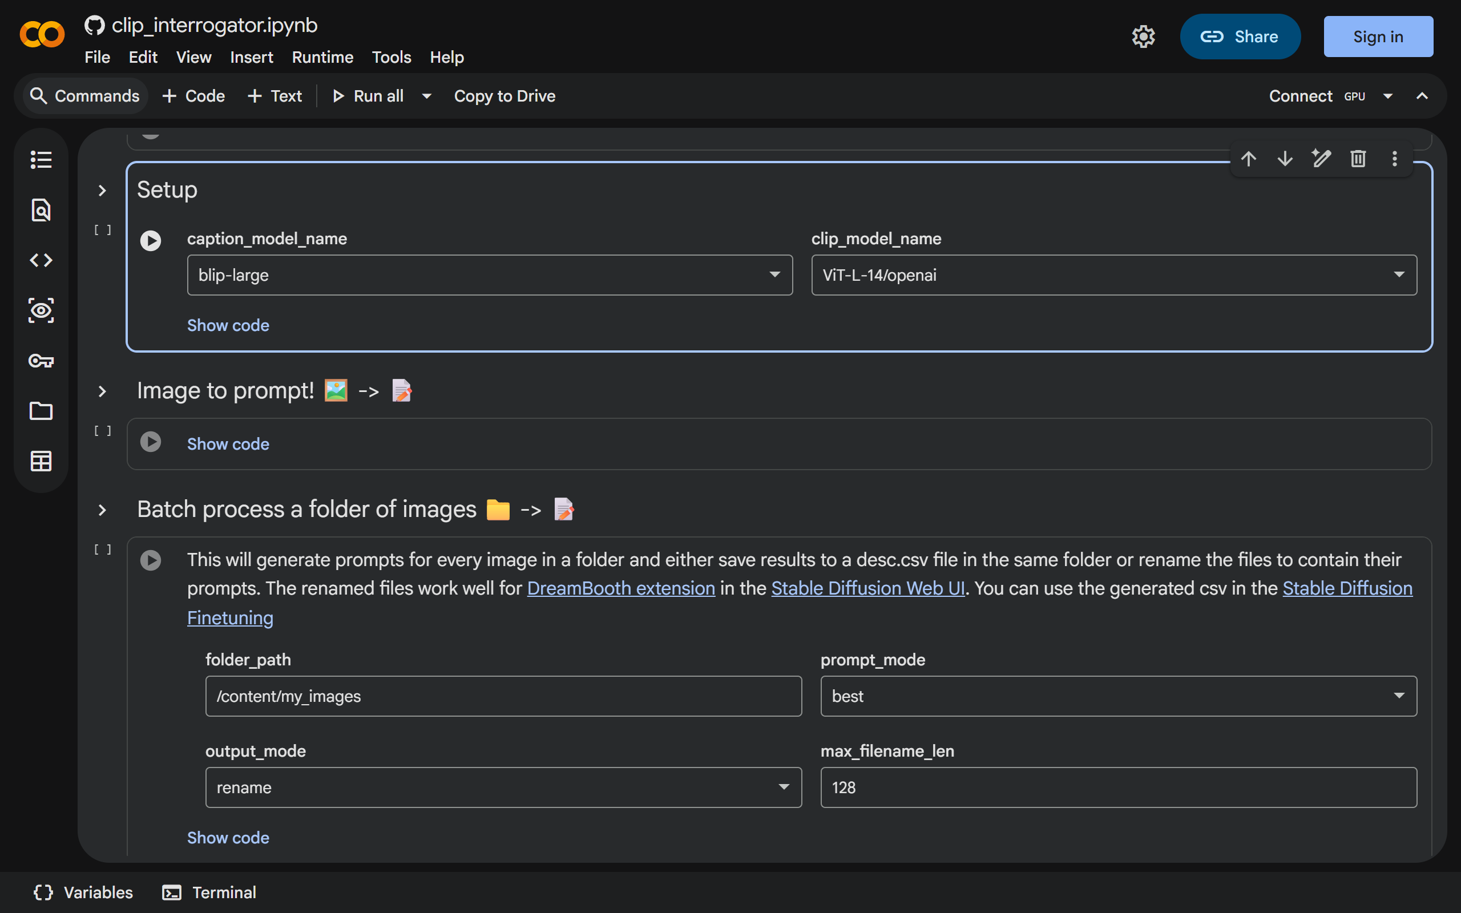
Task: Open the Edit menu
Action: [143, 58]
